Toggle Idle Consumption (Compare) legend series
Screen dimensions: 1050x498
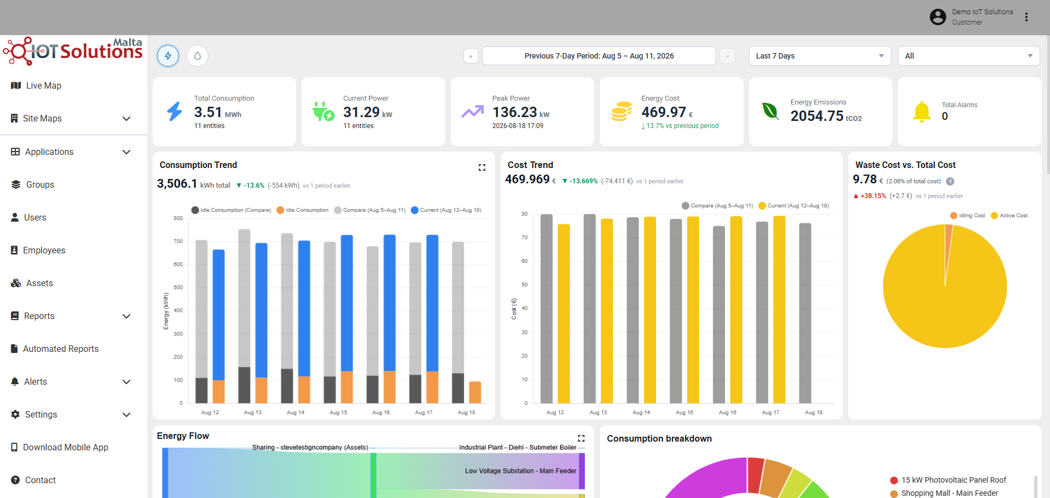231,210
